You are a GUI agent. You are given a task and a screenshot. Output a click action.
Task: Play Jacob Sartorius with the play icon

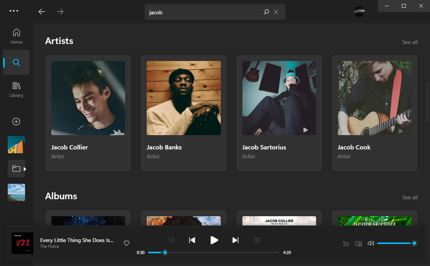305,130
